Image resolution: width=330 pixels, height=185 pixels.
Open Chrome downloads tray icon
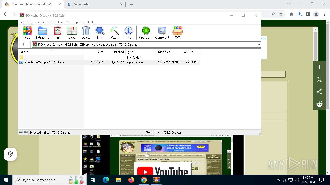coord(300,14)
